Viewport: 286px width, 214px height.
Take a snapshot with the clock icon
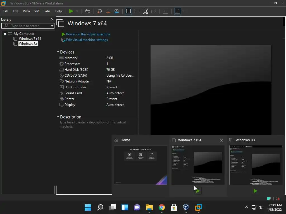100,11
